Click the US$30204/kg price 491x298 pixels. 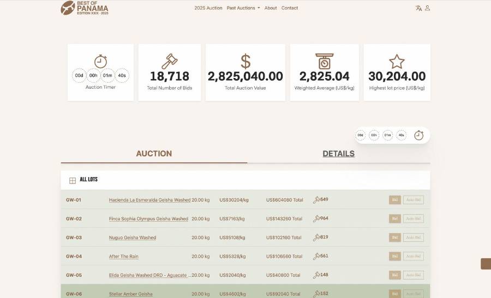click(234, 200)
